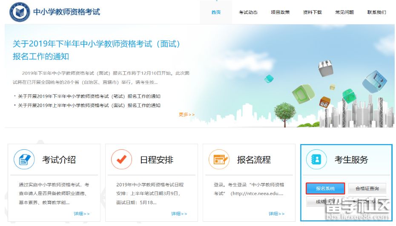The height and width of the screenshot is (226, 396).
Task: Click the 考试介绍 document-pencil icon
Action: pyautogui.click(x=24, y=159)
